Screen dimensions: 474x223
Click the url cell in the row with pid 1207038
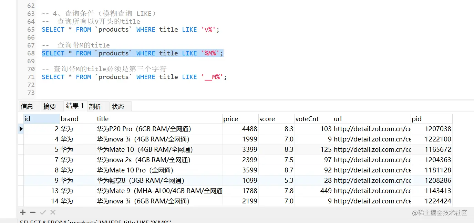372,129
